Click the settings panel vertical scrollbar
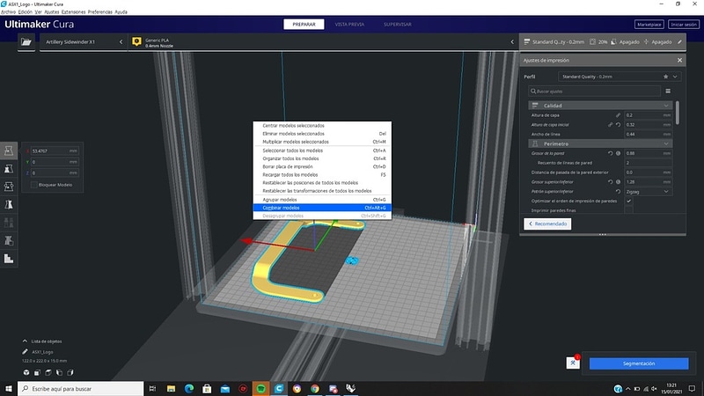This screenshot has height=396, width=704. pos(677,113)
